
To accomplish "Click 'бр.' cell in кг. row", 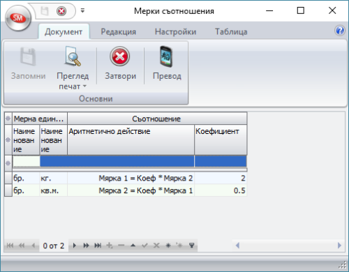I will point(26,178).
